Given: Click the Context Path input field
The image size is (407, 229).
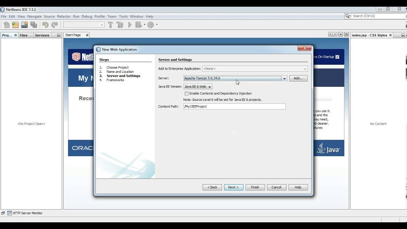Looking at the screenshot, I should [x=235, y=107].
